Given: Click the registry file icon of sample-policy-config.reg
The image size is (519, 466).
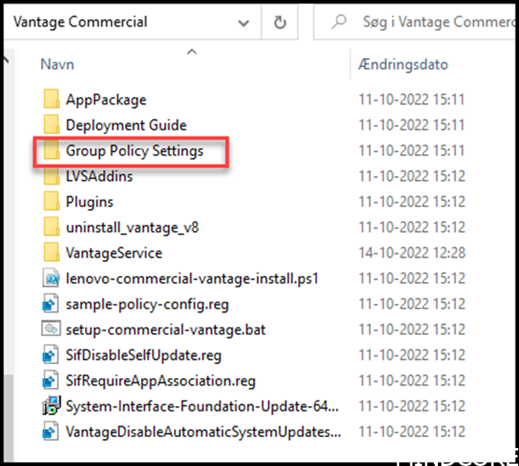Looking at the screenshot, I should [51, 303].
